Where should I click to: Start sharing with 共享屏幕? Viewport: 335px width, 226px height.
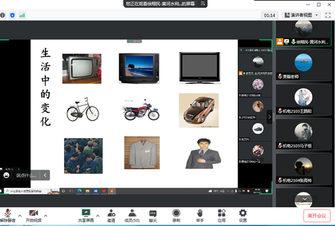(86, 216)
